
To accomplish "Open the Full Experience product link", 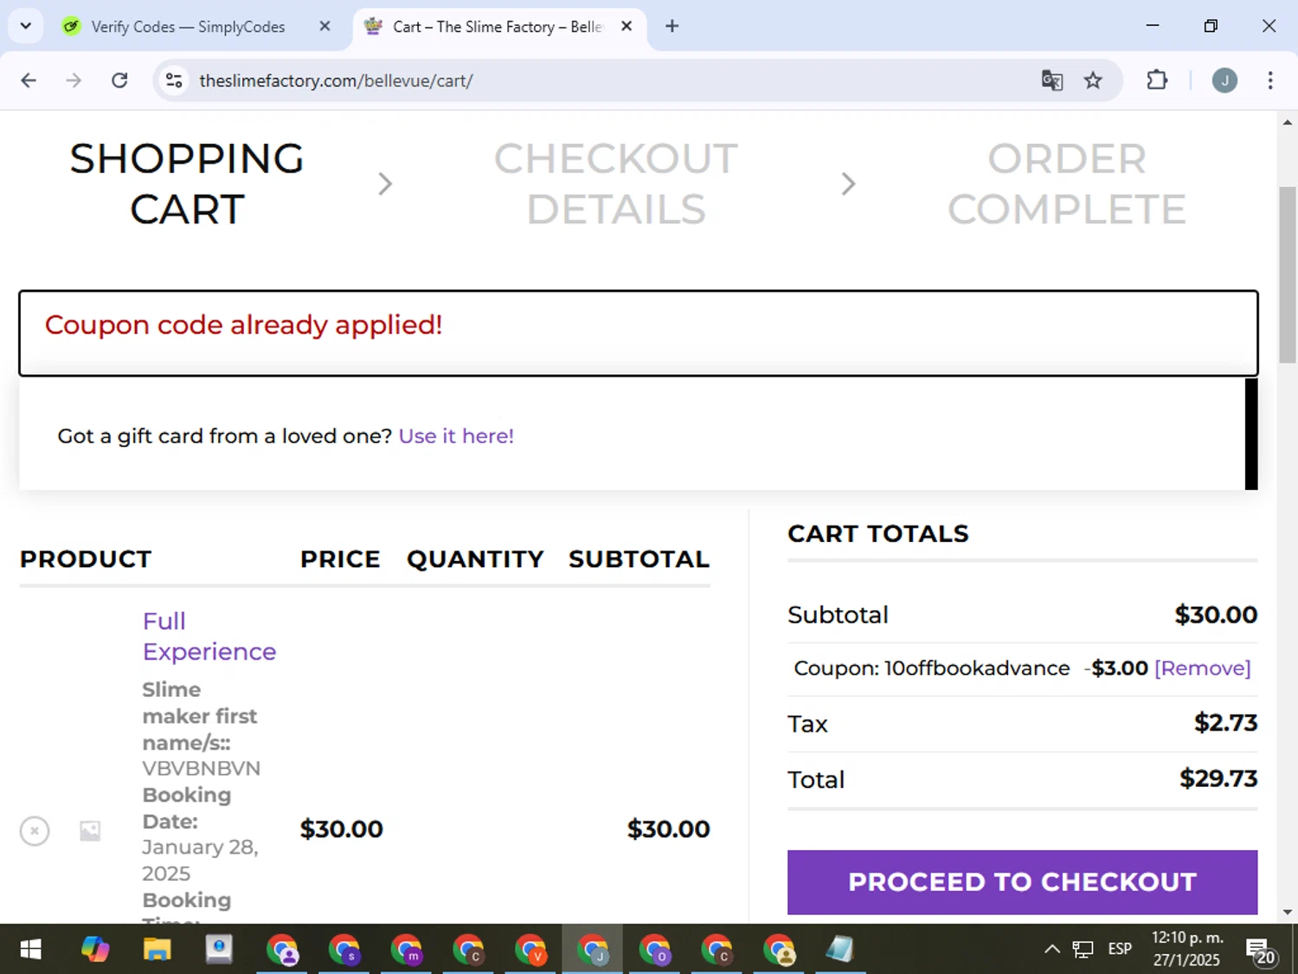I will [209, 636].
